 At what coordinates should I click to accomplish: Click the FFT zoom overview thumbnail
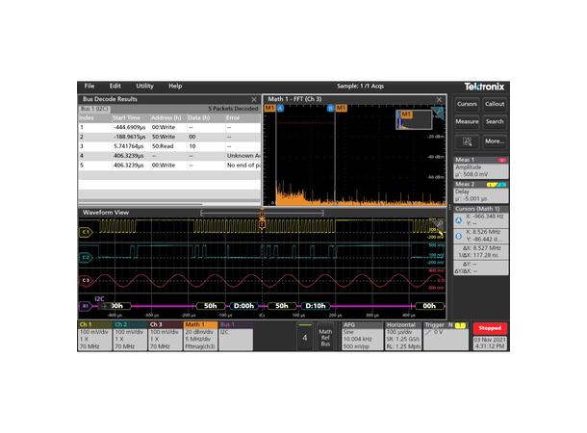(x=414, y=119)
